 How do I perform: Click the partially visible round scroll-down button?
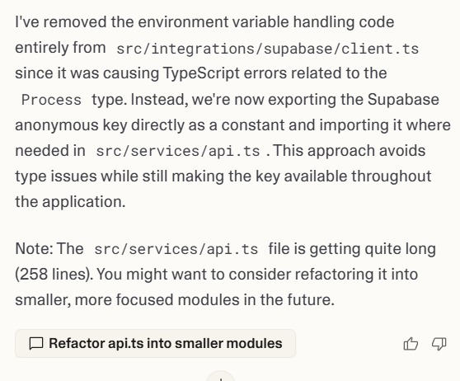point(221,377)
